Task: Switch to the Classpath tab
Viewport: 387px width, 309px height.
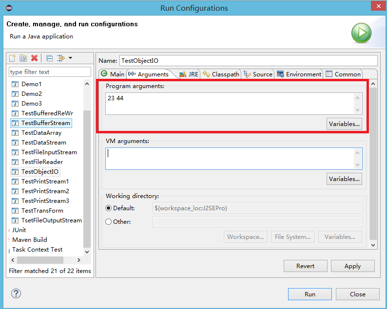Action: pyautogui.click(x=221, y=74)
